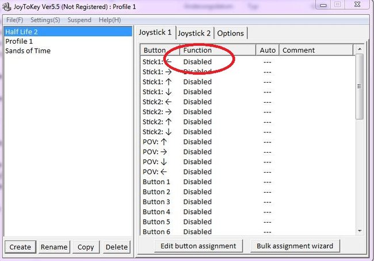Click the Create profile button
This screenshot has width=374, height=261.
(x=20, y=247)
